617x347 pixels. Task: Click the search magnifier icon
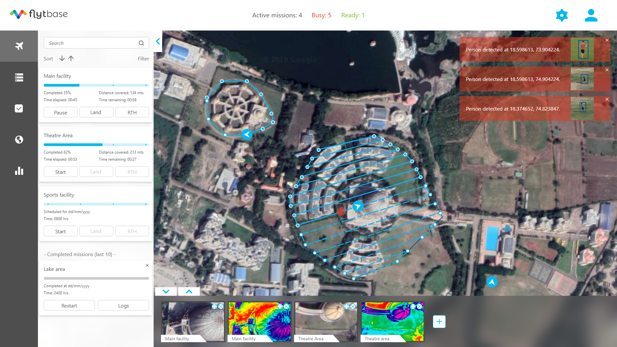(141, 43)
